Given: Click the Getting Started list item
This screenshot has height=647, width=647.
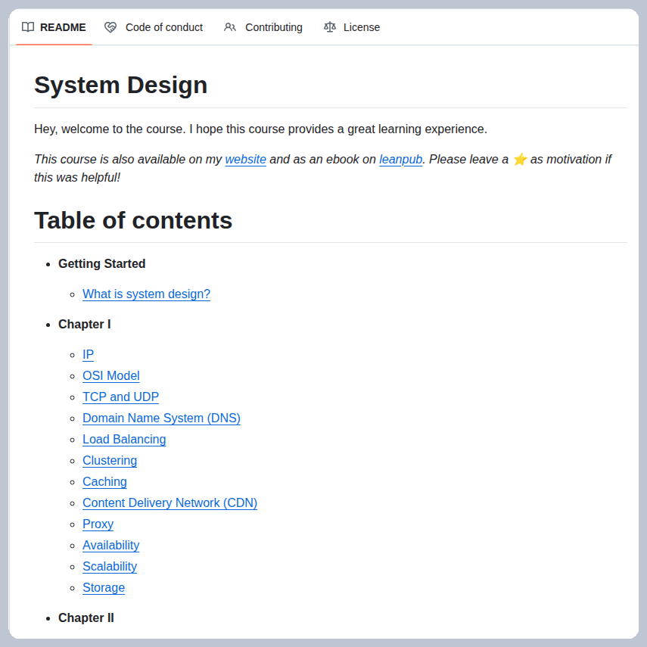Looking at the screenshot, I should point(102,263).
